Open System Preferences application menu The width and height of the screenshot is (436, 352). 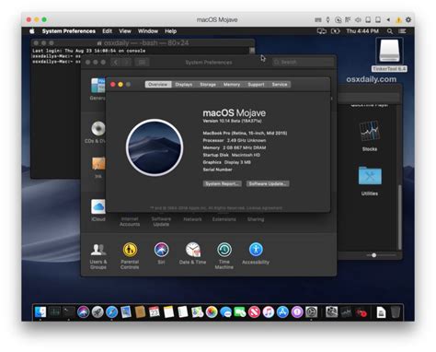coord(69,31)
